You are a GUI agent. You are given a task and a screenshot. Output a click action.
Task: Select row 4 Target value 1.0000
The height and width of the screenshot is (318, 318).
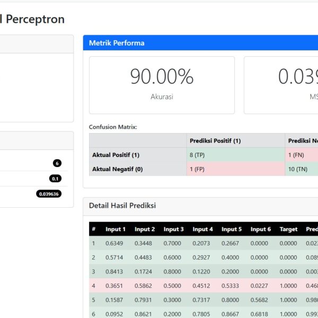(x=288, y=286)
